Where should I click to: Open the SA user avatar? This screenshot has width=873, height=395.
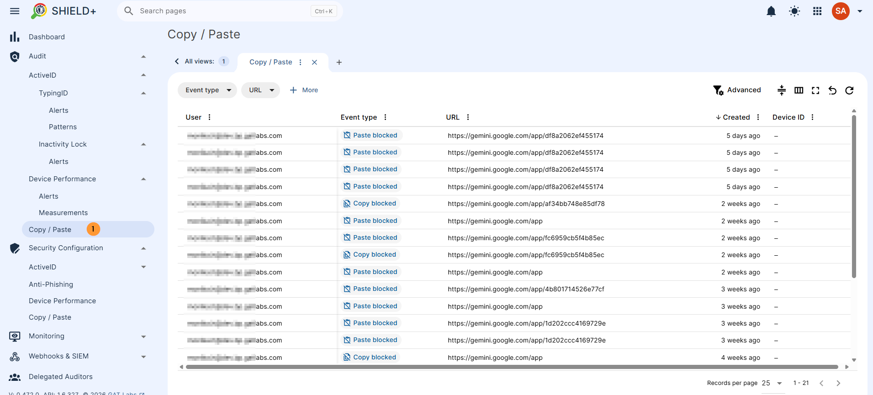[x=841, y=11]
